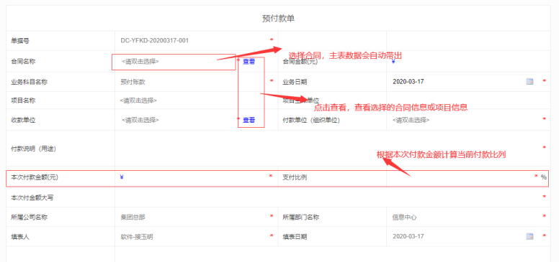Click the 业务日期 value 2020-03-17
The height and width of the screenshot is (262, 559).
point(408,82)
